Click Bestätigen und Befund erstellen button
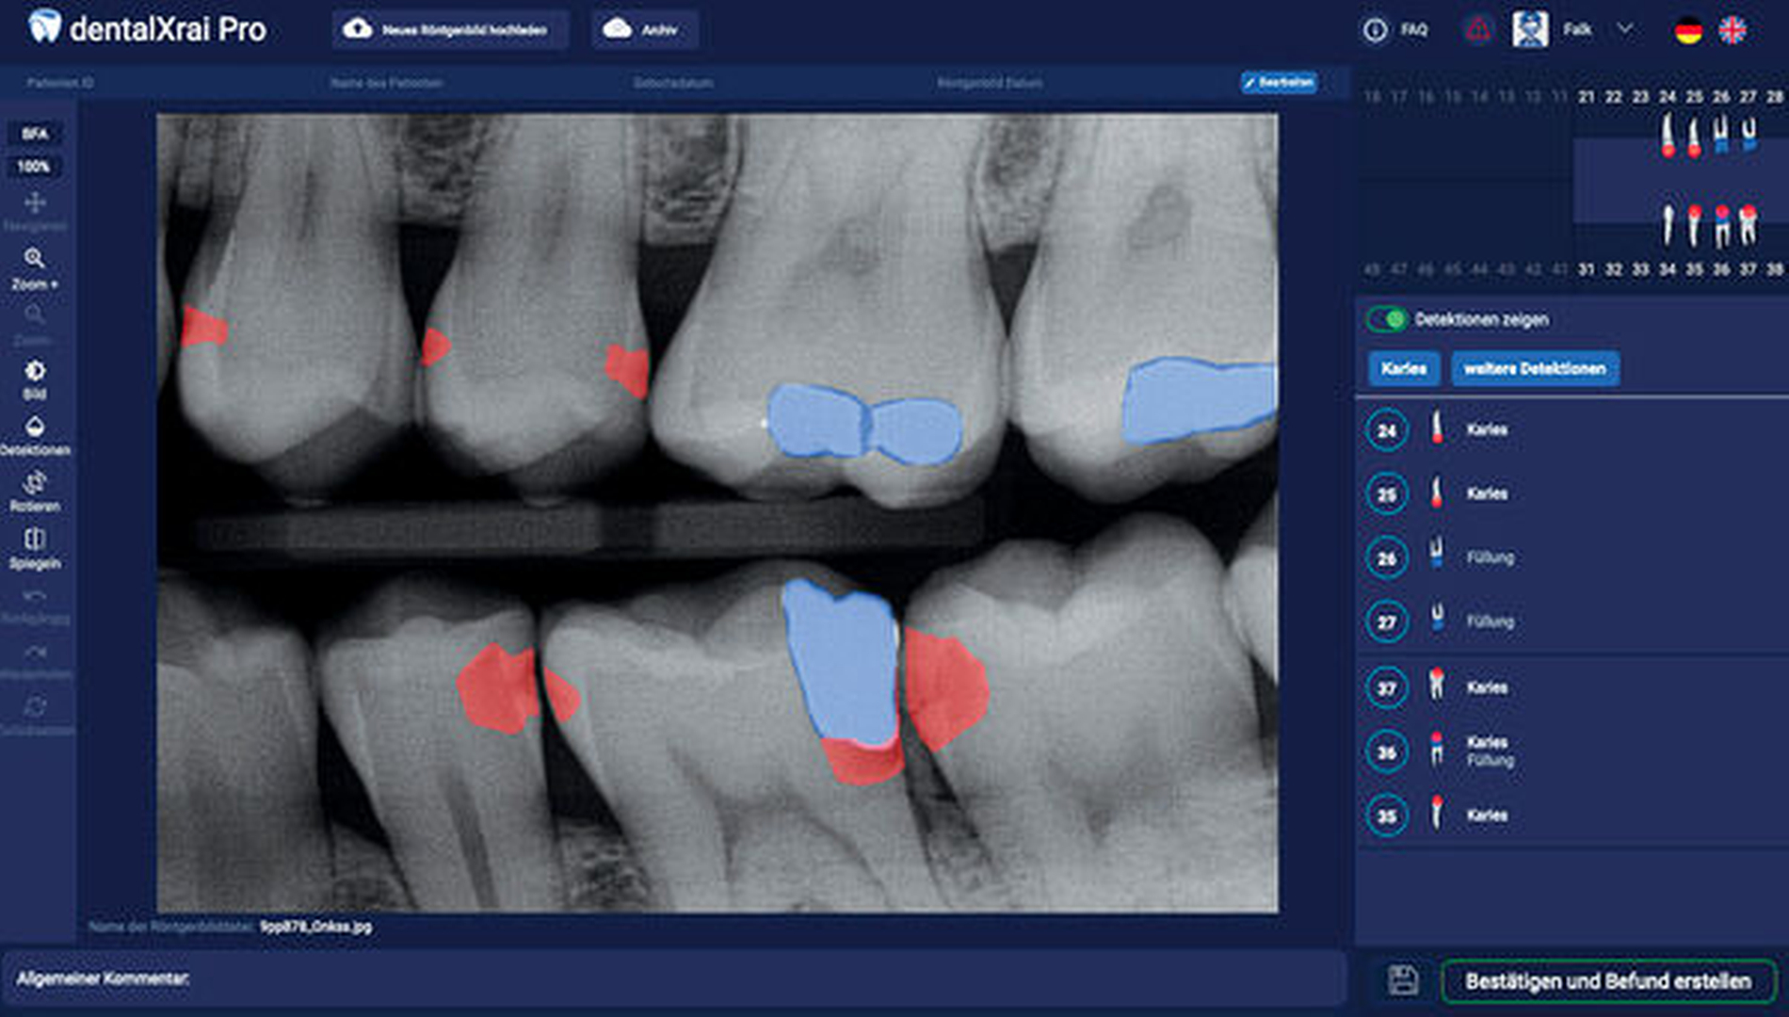This screenshot has width=1789, height=1017. 1607,981
